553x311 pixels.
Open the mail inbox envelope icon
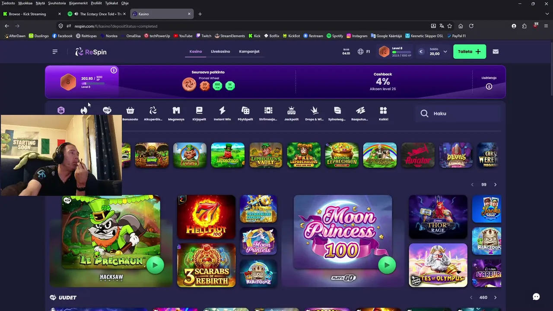pos(496,51)
